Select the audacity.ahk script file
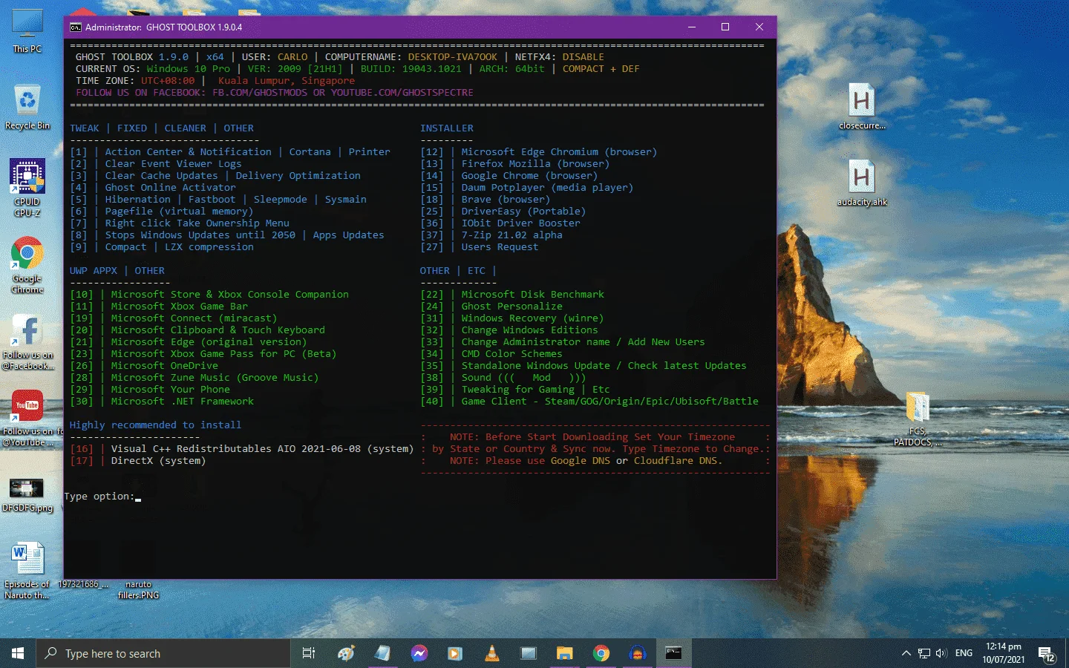 tap(862, 183)
